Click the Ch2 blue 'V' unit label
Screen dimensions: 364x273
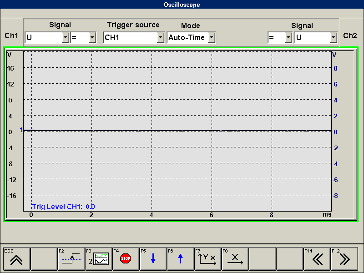[x=334, y=55]
